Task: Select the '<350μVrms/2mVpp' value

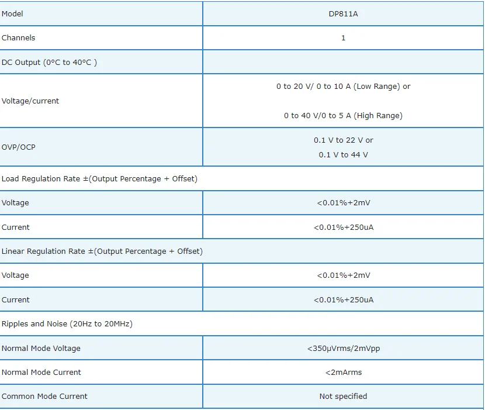Action: coord(344,349)
